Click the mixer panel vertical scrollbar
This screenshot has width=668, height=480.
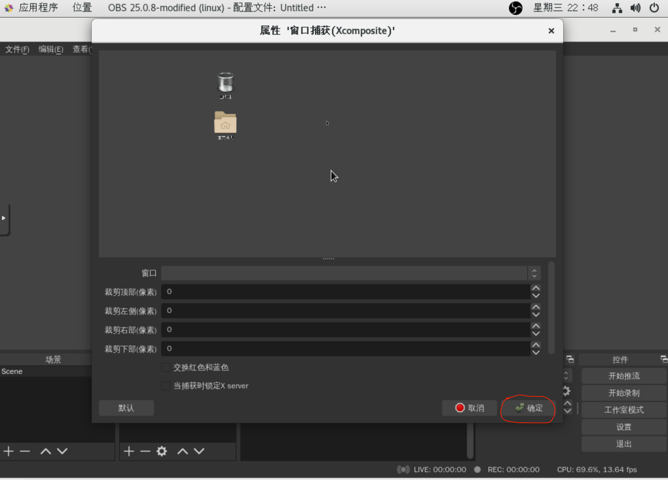[x=470, y=441]
